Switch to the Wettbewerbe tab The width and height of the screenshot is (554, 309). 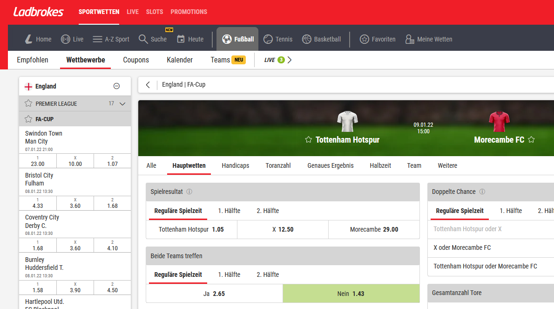[86, 60]
